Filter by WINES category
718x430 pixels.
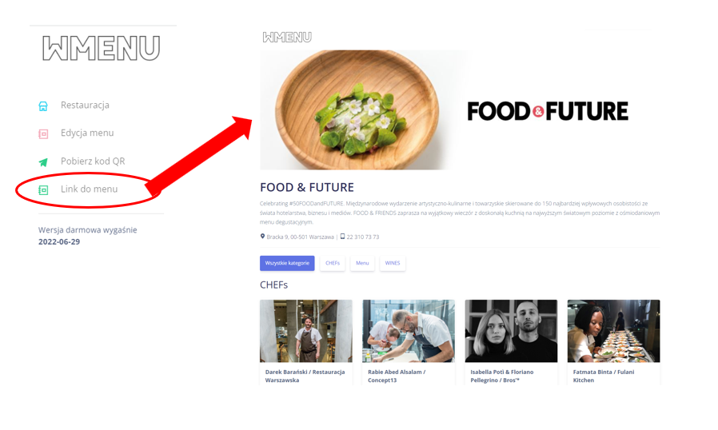[393, 263]
